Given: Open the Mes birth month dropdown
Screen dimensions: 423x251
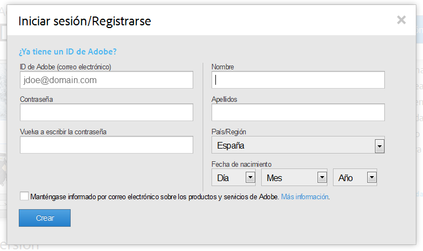Looking at the screenshot, I should click(294, 177).
